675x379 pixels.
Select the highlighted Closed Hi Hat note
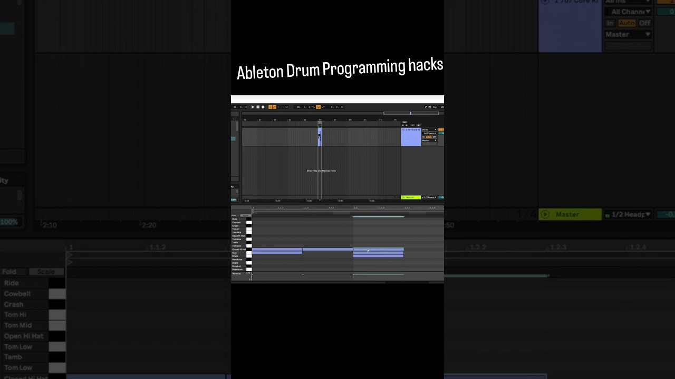(378, 250)
